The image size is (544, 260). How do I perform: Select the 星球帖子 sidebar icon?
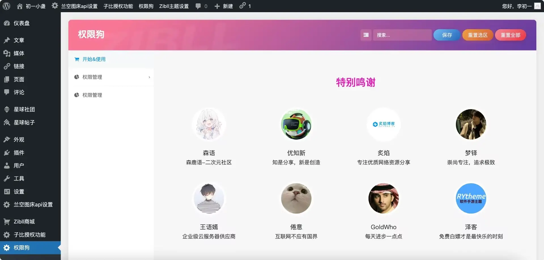pyautogui.click(x=7, y=122)
